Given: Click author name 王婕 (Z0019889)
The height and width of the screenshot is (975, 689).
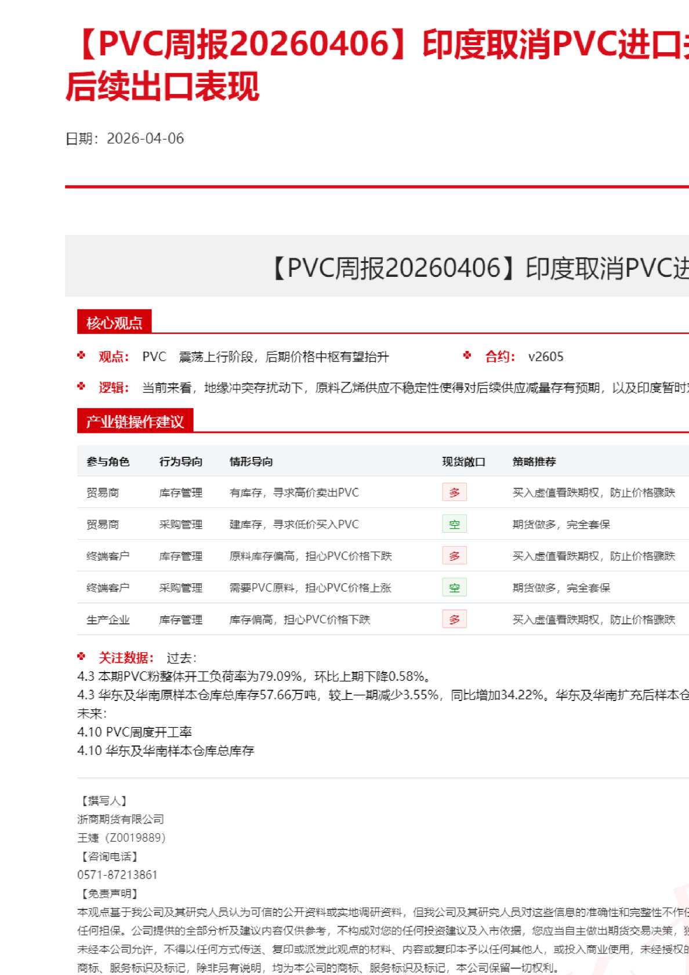Looking at the screenshot, I should pos(121,837).
